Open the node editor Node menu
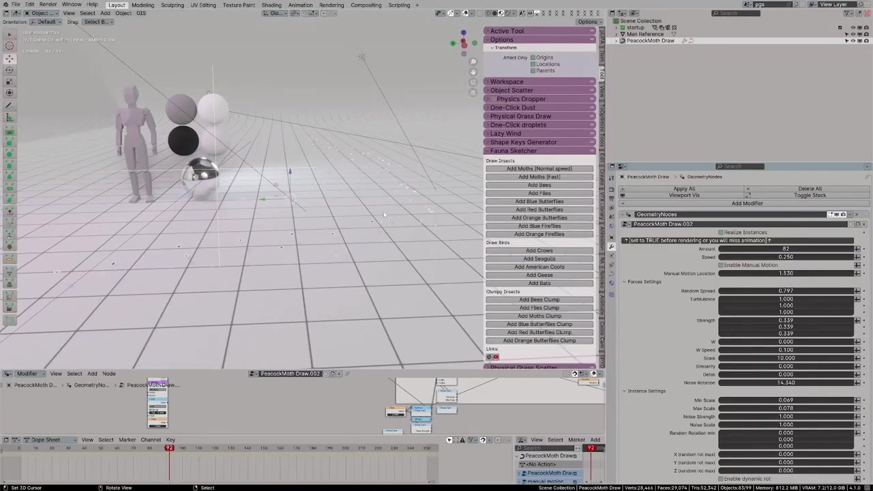Screen dimensions: 873x491 pyautogui.click(x=109, y=374)
